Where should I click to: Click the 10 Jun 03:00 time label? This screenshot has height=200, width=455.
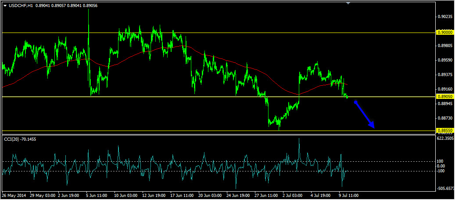coord(126,195)
